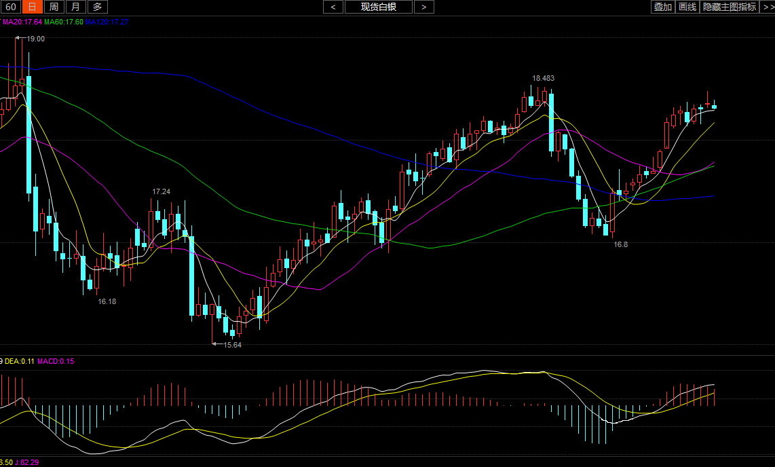Image resolution: width=775 pixels, height=467 pixels.
Task: Switch to the daily (日) chart tab
Action: point(31,7)
